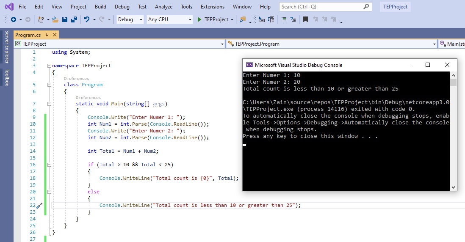Open the Any CPU platform dropdown
The width and height of the screenshot is (465, 242).
pos(170,19)
